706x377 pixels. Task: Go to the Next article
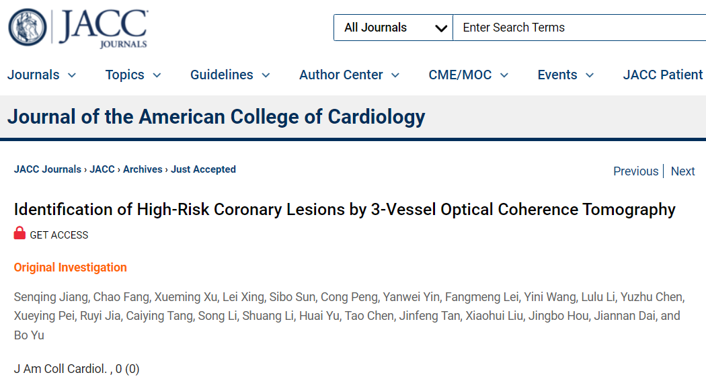pyautogui.click(x=682, y=171)
